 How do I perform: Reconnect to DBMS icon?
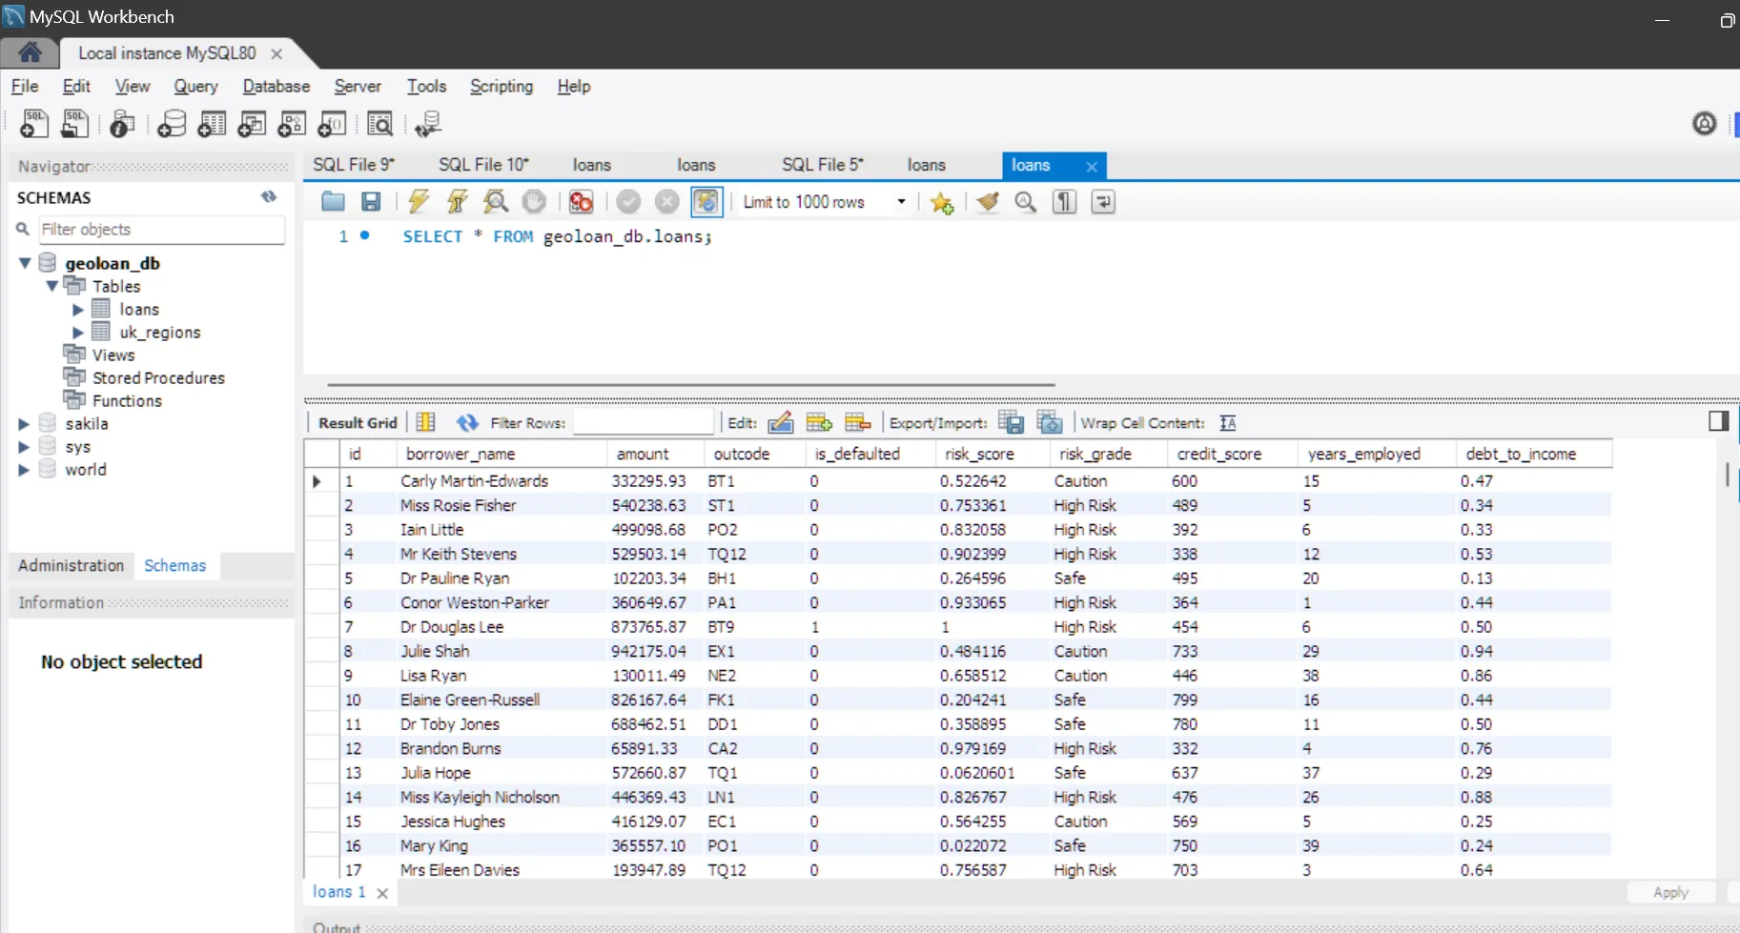[x=428, y=124]
